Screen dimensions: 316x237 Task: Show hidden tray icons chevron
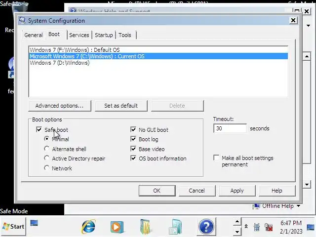(x=246, y=226)
